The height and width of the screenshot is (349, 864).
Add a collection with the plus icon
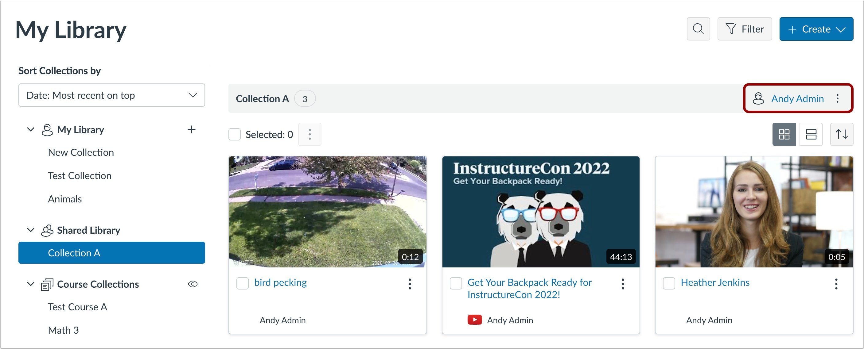tap(191, 130)
